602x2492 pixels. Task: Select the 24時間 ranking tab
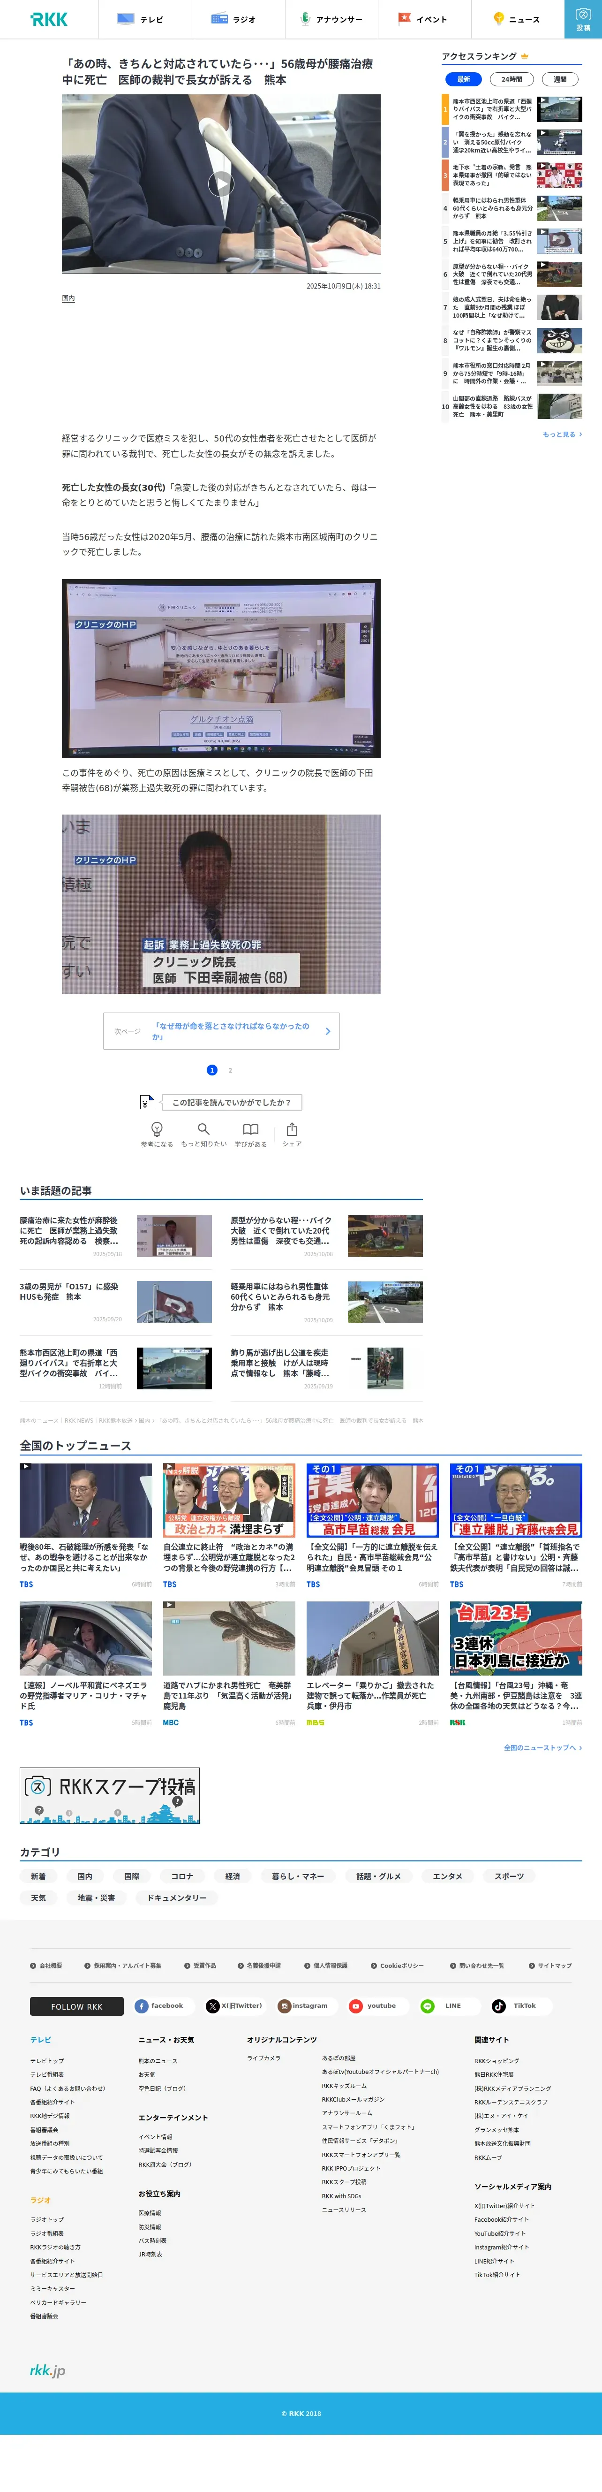512,79
